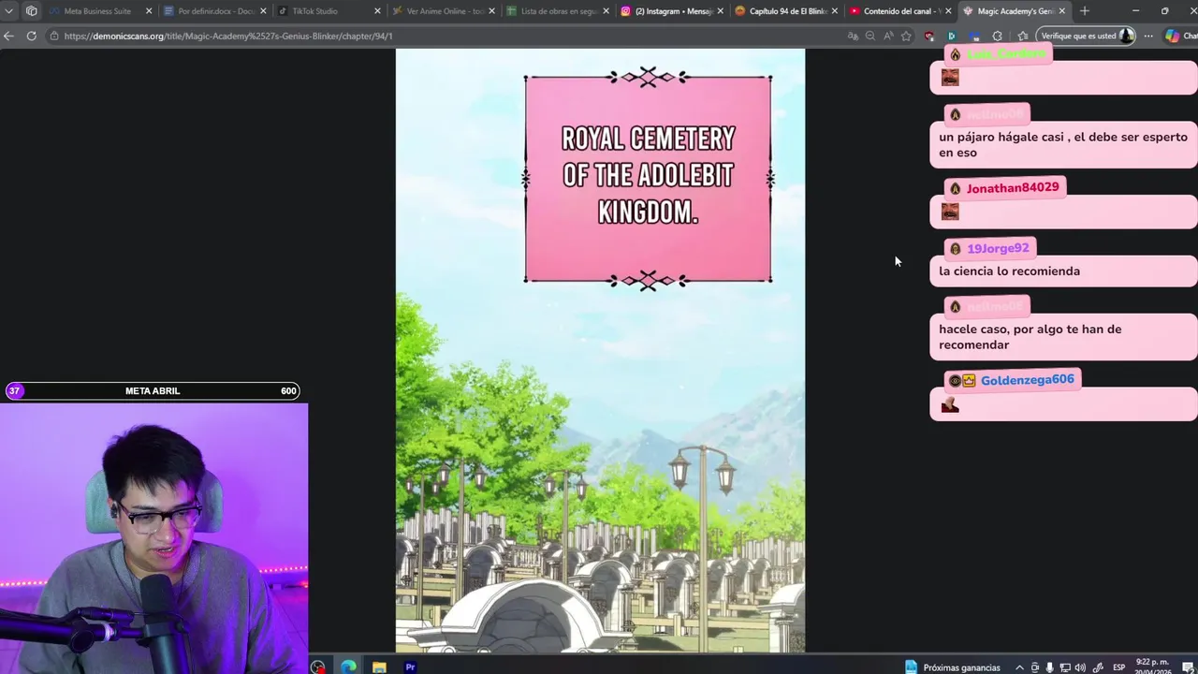
Task: Close the Magic Academy's Genius tab
Action: [1061, 11]
